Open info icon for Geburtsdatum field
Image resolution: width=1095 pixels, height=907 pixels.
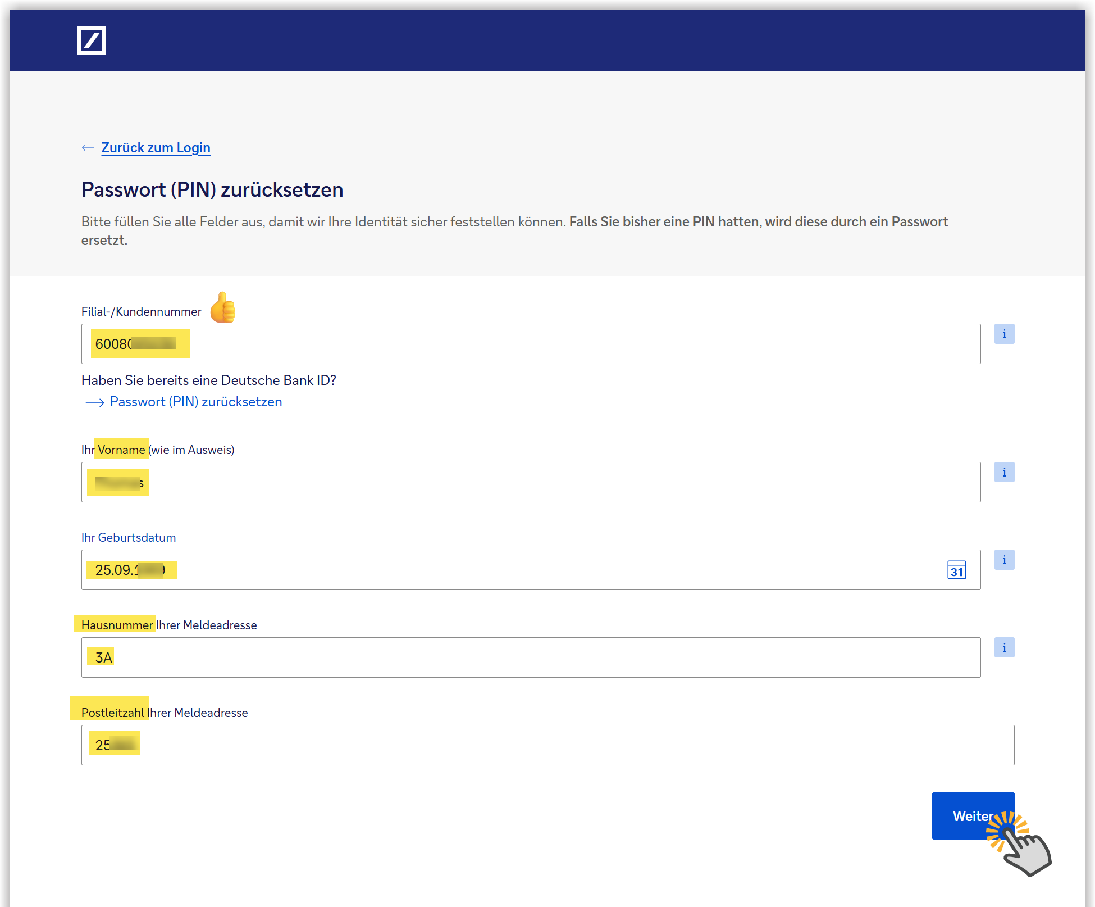1004,560
